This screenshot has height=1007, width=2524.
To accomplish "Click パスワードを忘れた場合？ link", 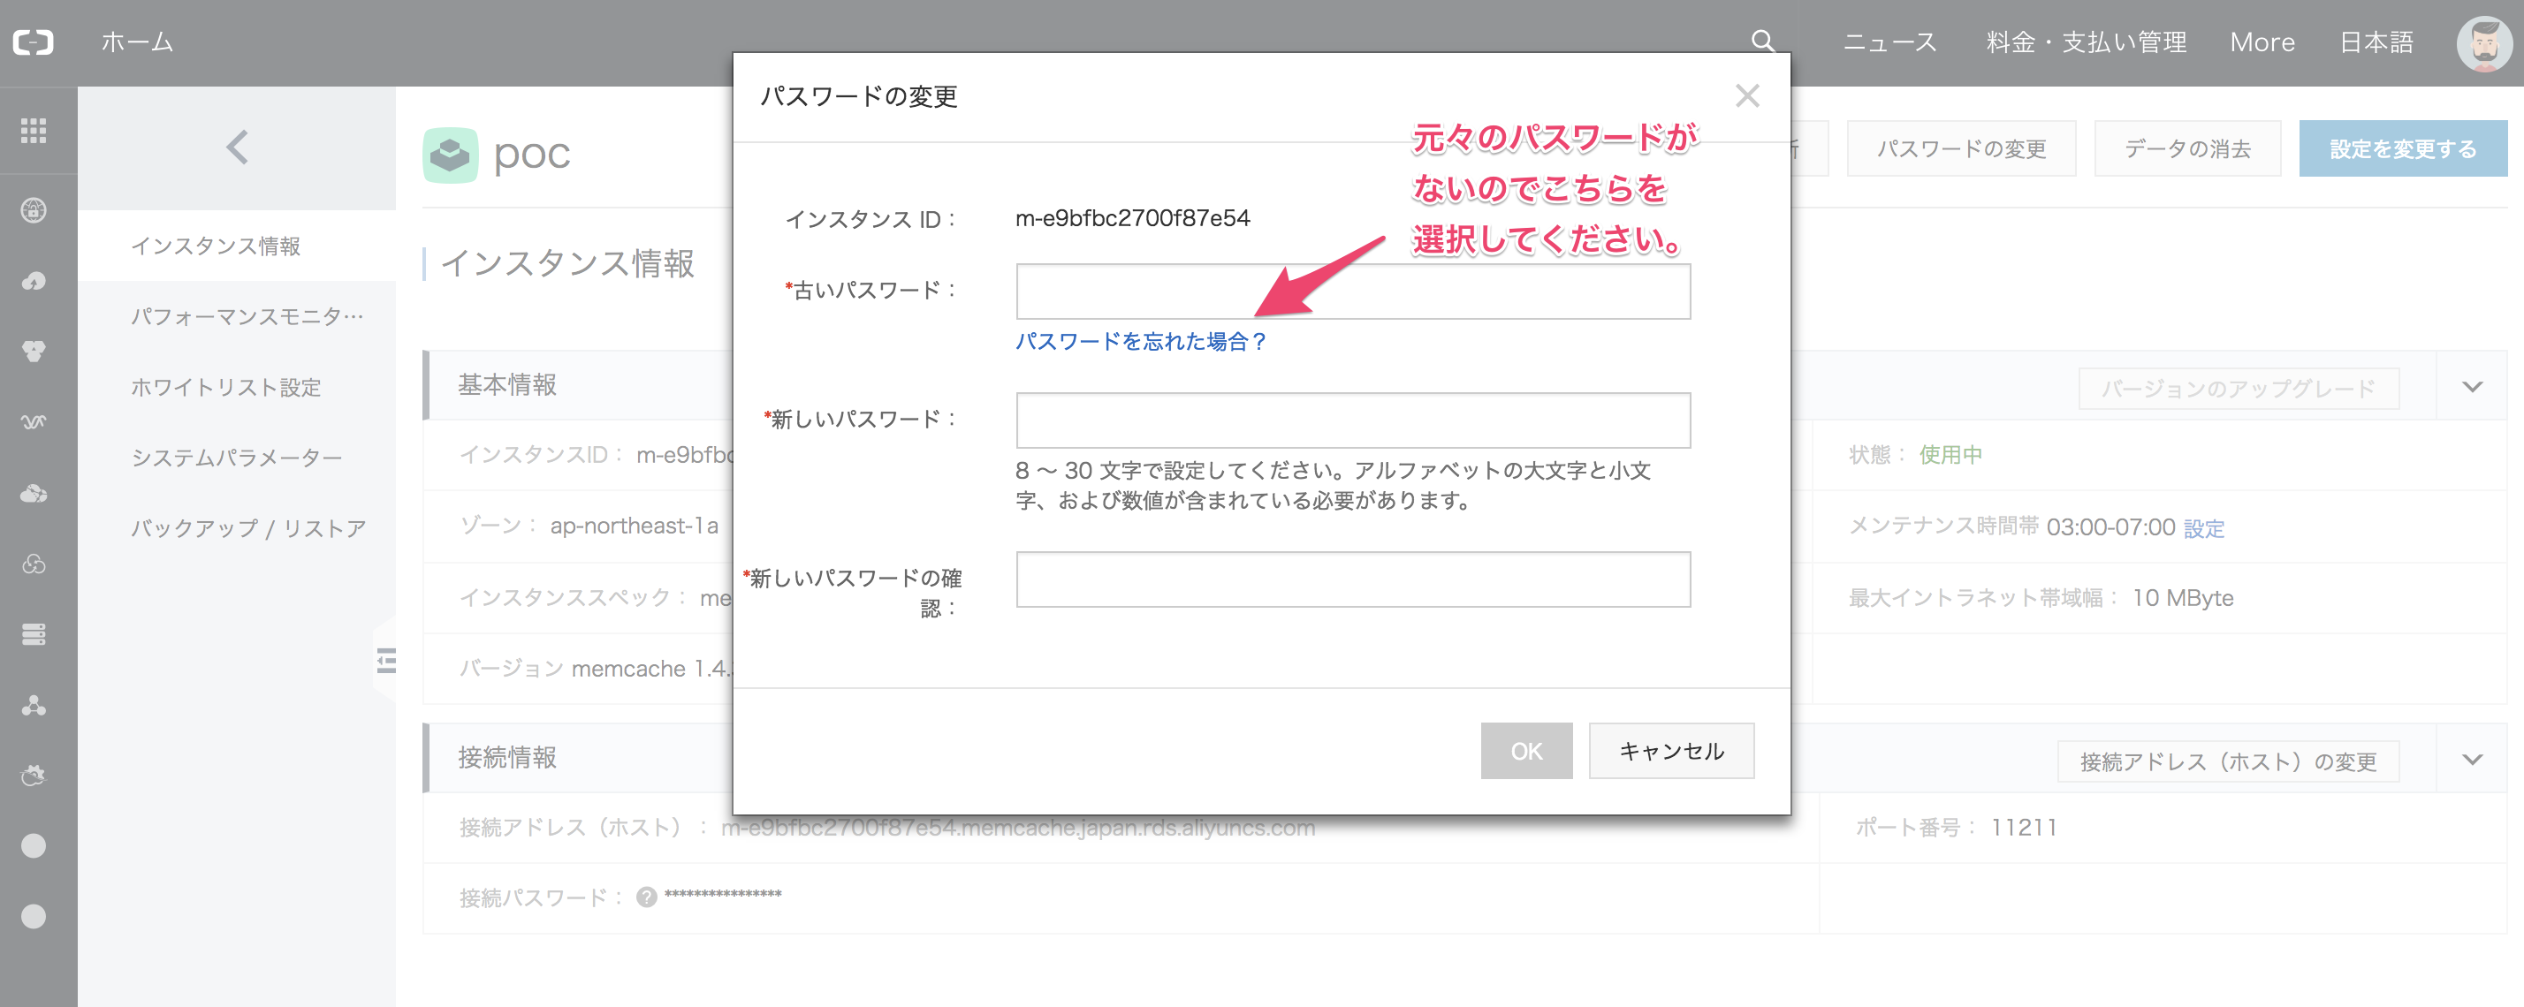I will pos(1141,341).
